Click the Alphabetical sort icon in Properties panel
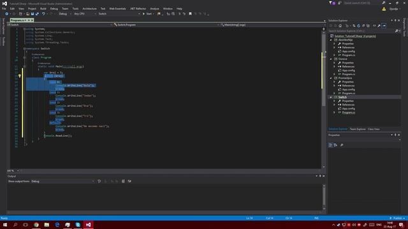This screenshot has width=408, height=229. (335, 145)
